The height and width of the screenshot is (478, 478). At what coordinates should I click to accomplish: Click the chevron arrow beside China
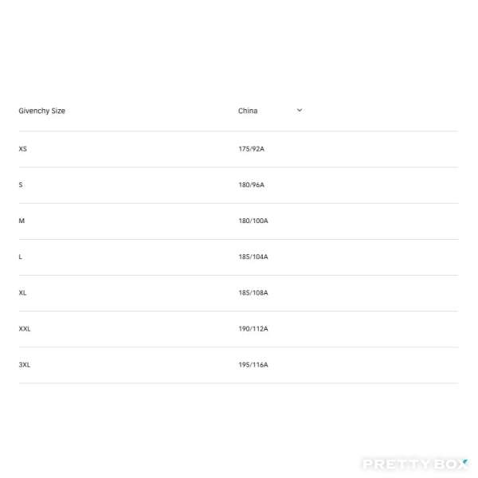[300, 110]
